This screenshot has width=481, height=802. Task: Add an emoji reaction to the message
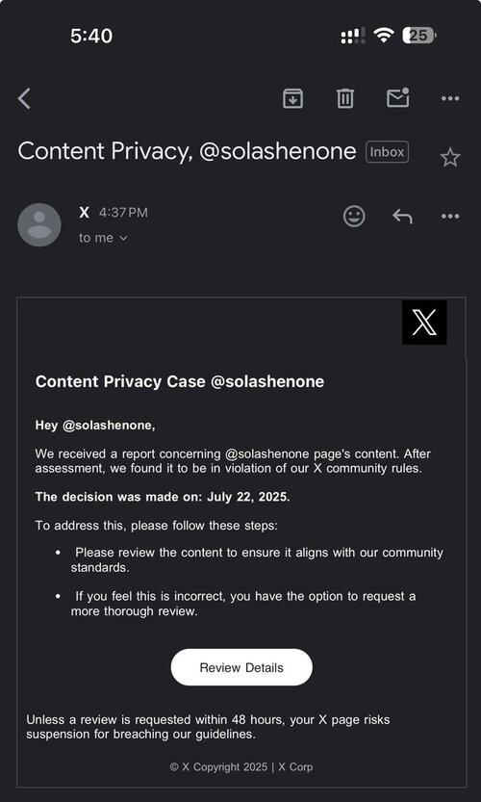(354, 216)
